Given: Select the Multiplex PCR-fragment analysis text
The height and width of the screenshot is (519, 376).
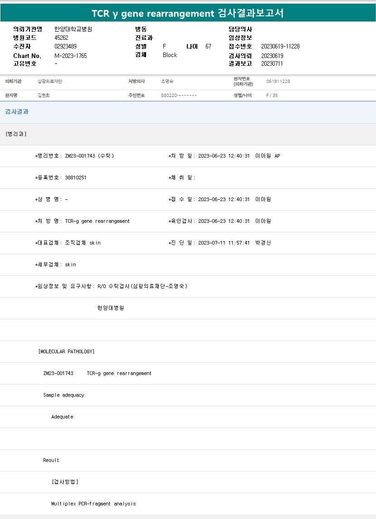Looking at the screenshot, I should pos(93,504).
